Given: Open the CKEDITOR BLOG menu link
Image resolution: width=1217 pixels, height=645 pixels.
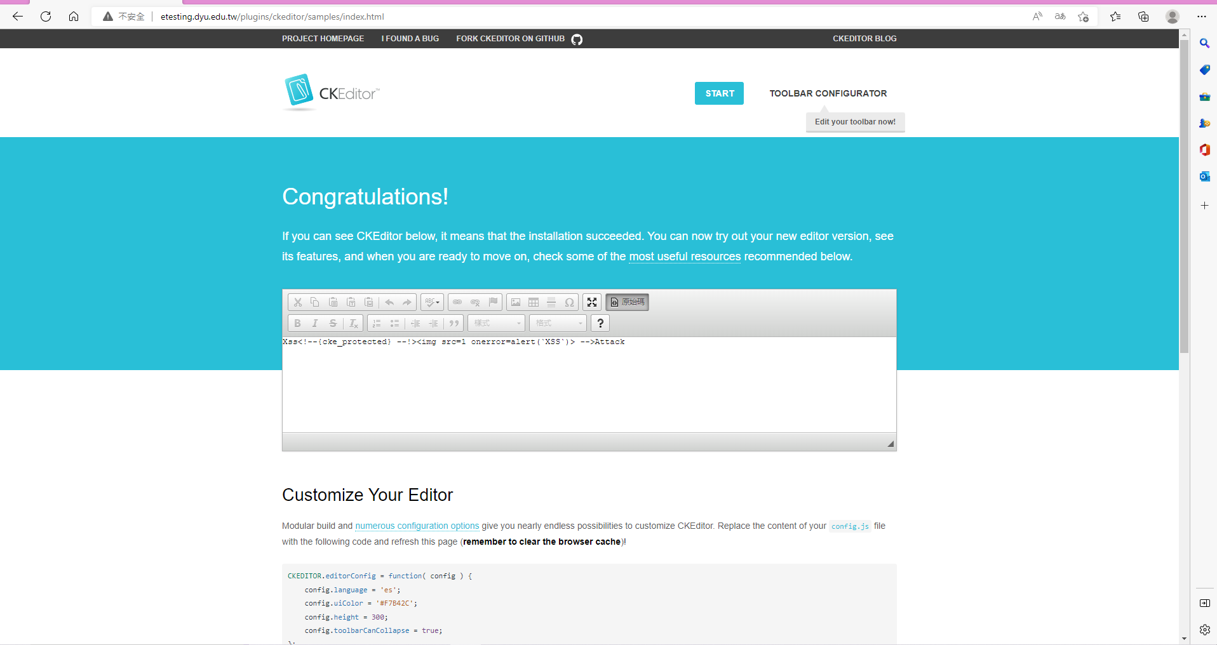Looking at the screenshot, I should pyautogui.click(x=865, y=39).
